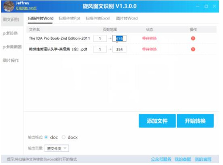Click the Jeffrey user avatar
Image resolution: width=223 pixels, height=165 pixels.
pyautogui.click(x=9, y=6)
